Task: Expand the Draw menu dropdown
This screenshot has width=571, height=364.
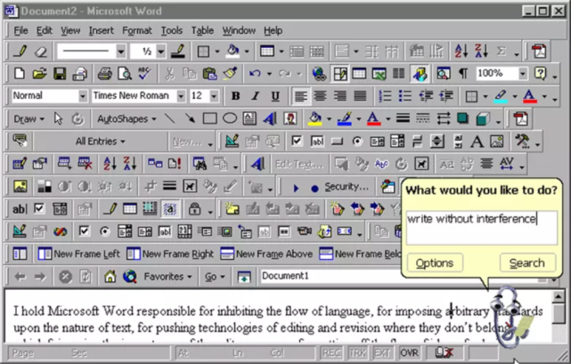Action: (29, 119)
